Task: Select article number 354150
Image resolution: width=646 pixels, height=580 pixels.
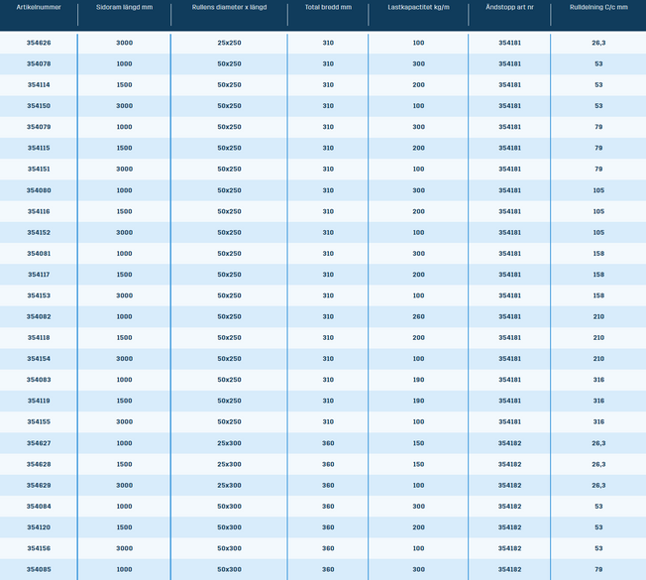Action: (39, 106)
